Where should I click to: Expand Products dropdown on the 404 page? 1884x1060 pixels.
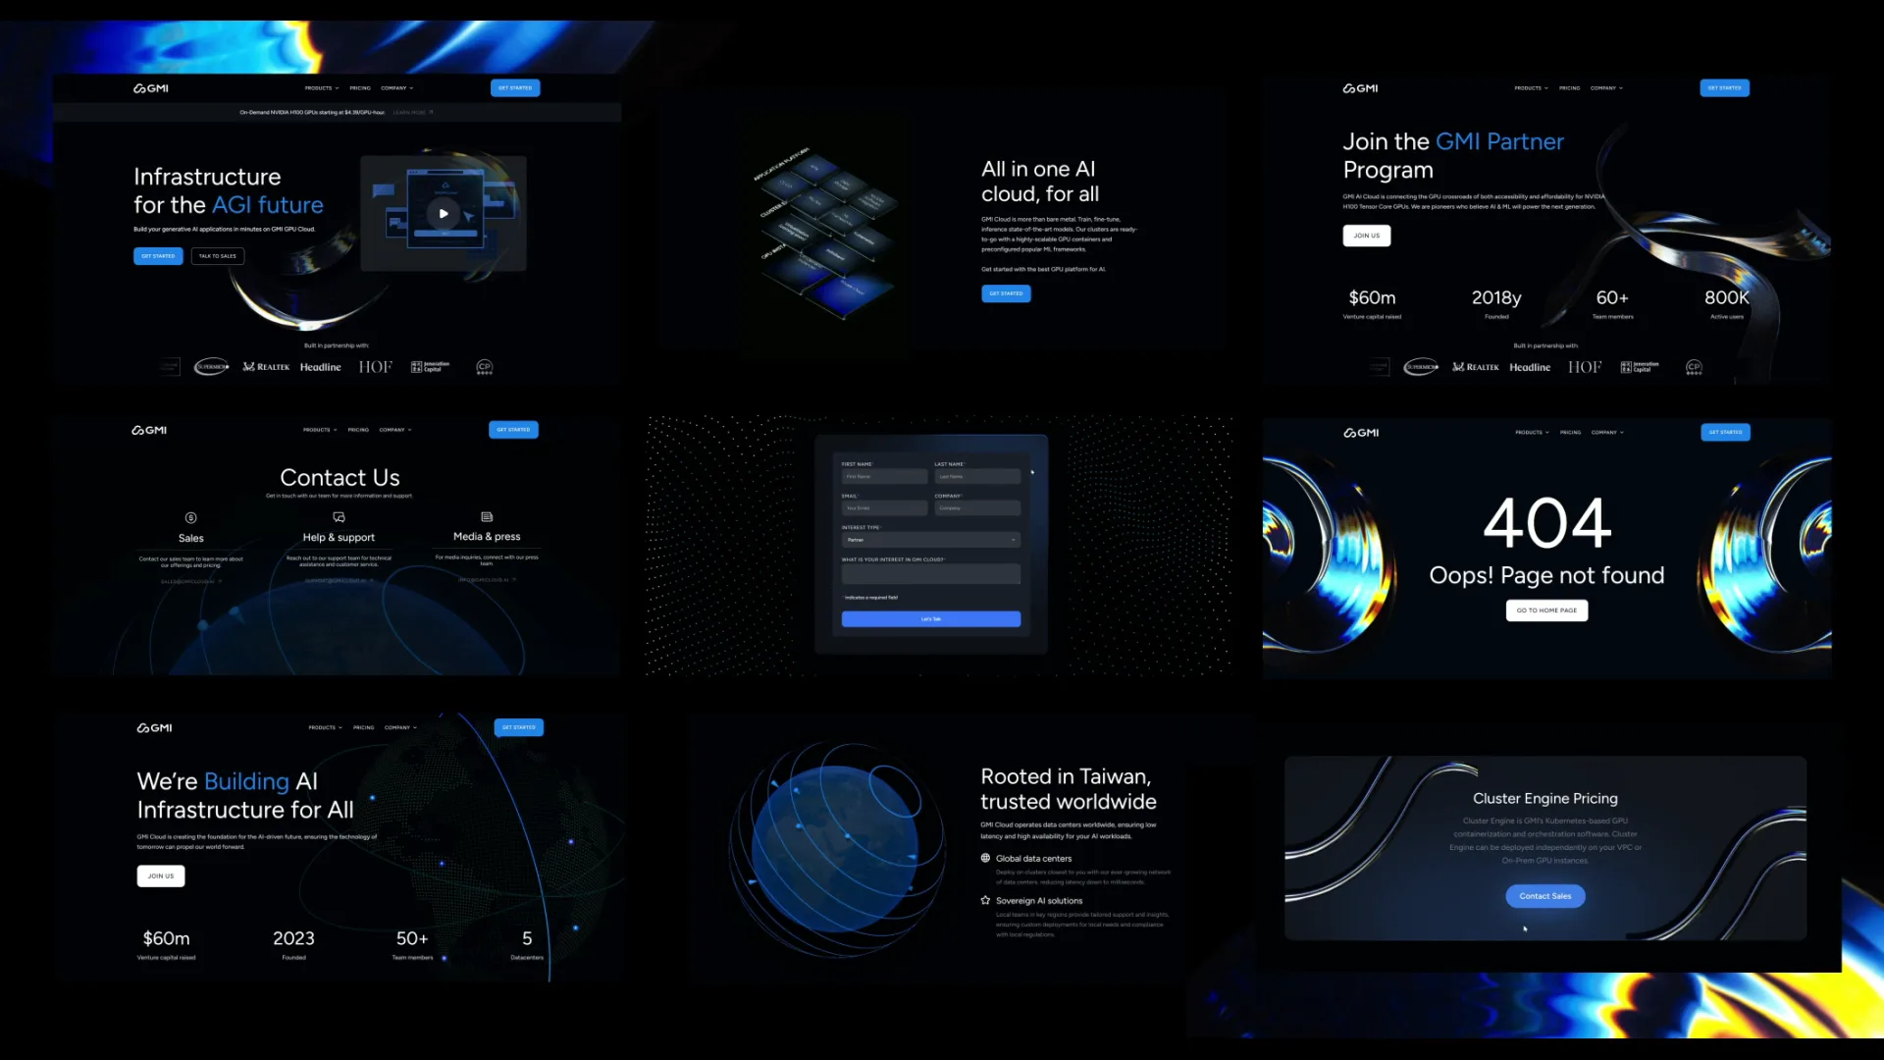pos(1533,433)
